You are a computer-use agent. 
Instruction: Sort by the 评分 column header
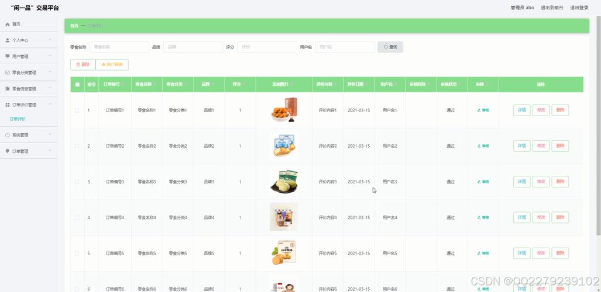240,85
